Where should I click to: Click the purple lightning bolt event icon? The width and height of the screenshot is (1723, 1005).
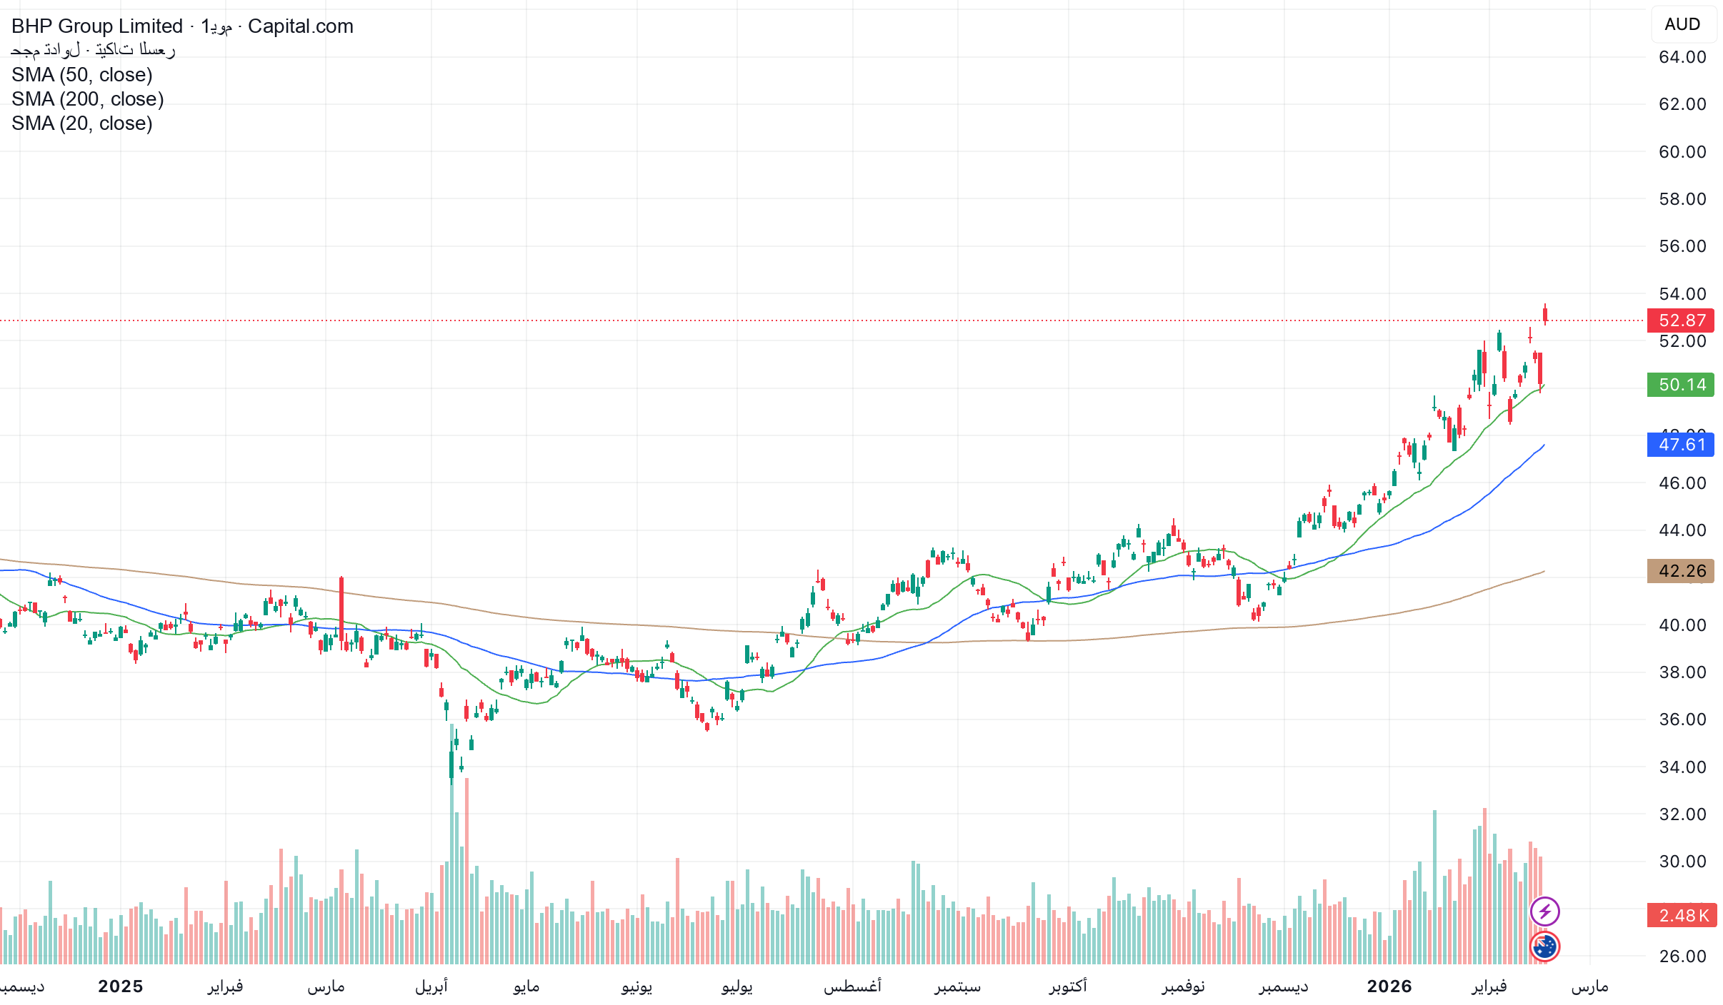coord(1544,911)
